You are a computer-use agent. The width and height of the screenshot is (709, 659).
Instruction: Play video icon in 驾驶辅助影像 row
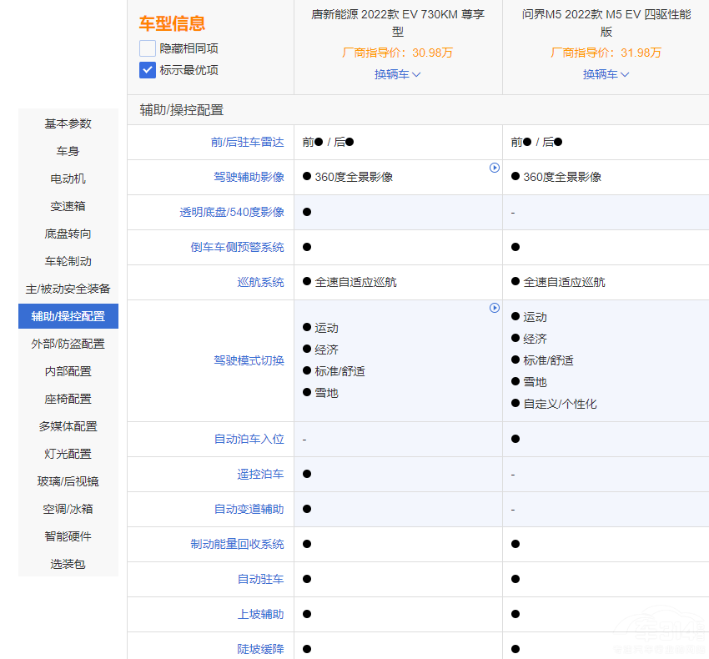(495, 168)
